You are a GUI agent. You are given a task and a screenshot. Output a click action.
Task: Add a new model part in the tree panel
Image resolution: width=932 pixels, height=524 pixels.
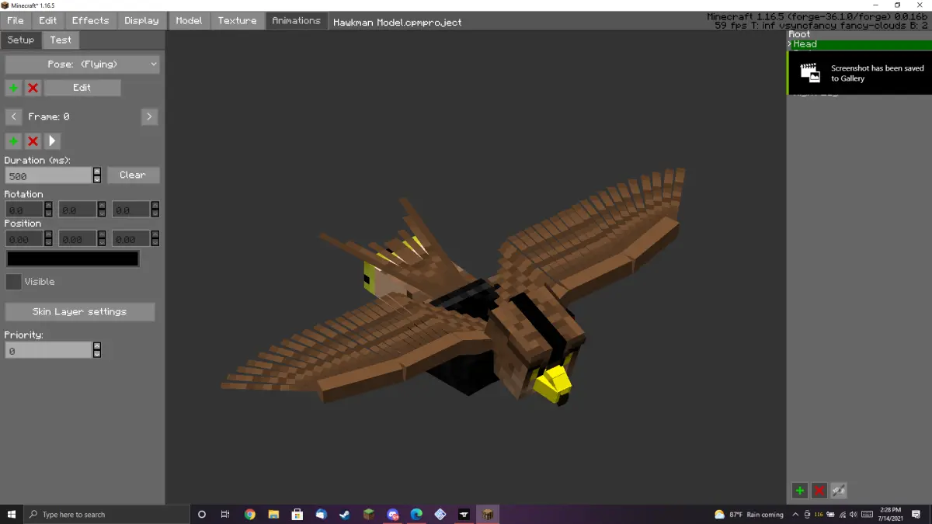[x=799, y=491]
